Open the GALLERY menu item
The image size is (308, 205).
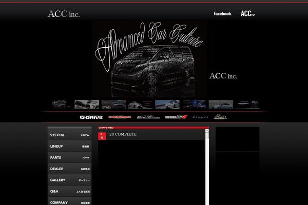pyautogui.click(x=69, y=180)
